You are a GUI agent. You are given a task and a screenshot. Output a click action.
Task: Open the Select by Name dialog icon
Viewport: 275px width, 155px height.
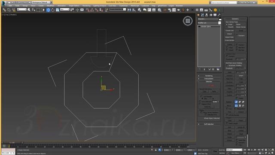pos(34,10)
